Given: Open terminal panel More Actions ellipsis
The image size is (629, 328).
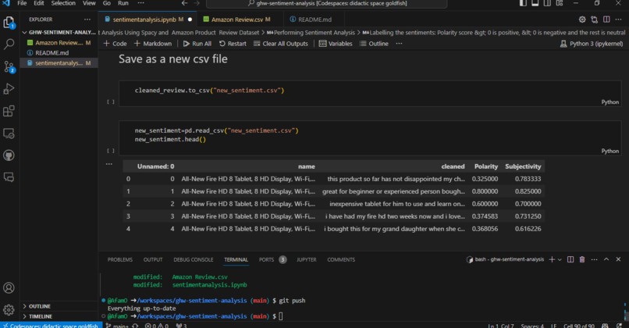Looking at the screenshot, I should tap(594, 259).
